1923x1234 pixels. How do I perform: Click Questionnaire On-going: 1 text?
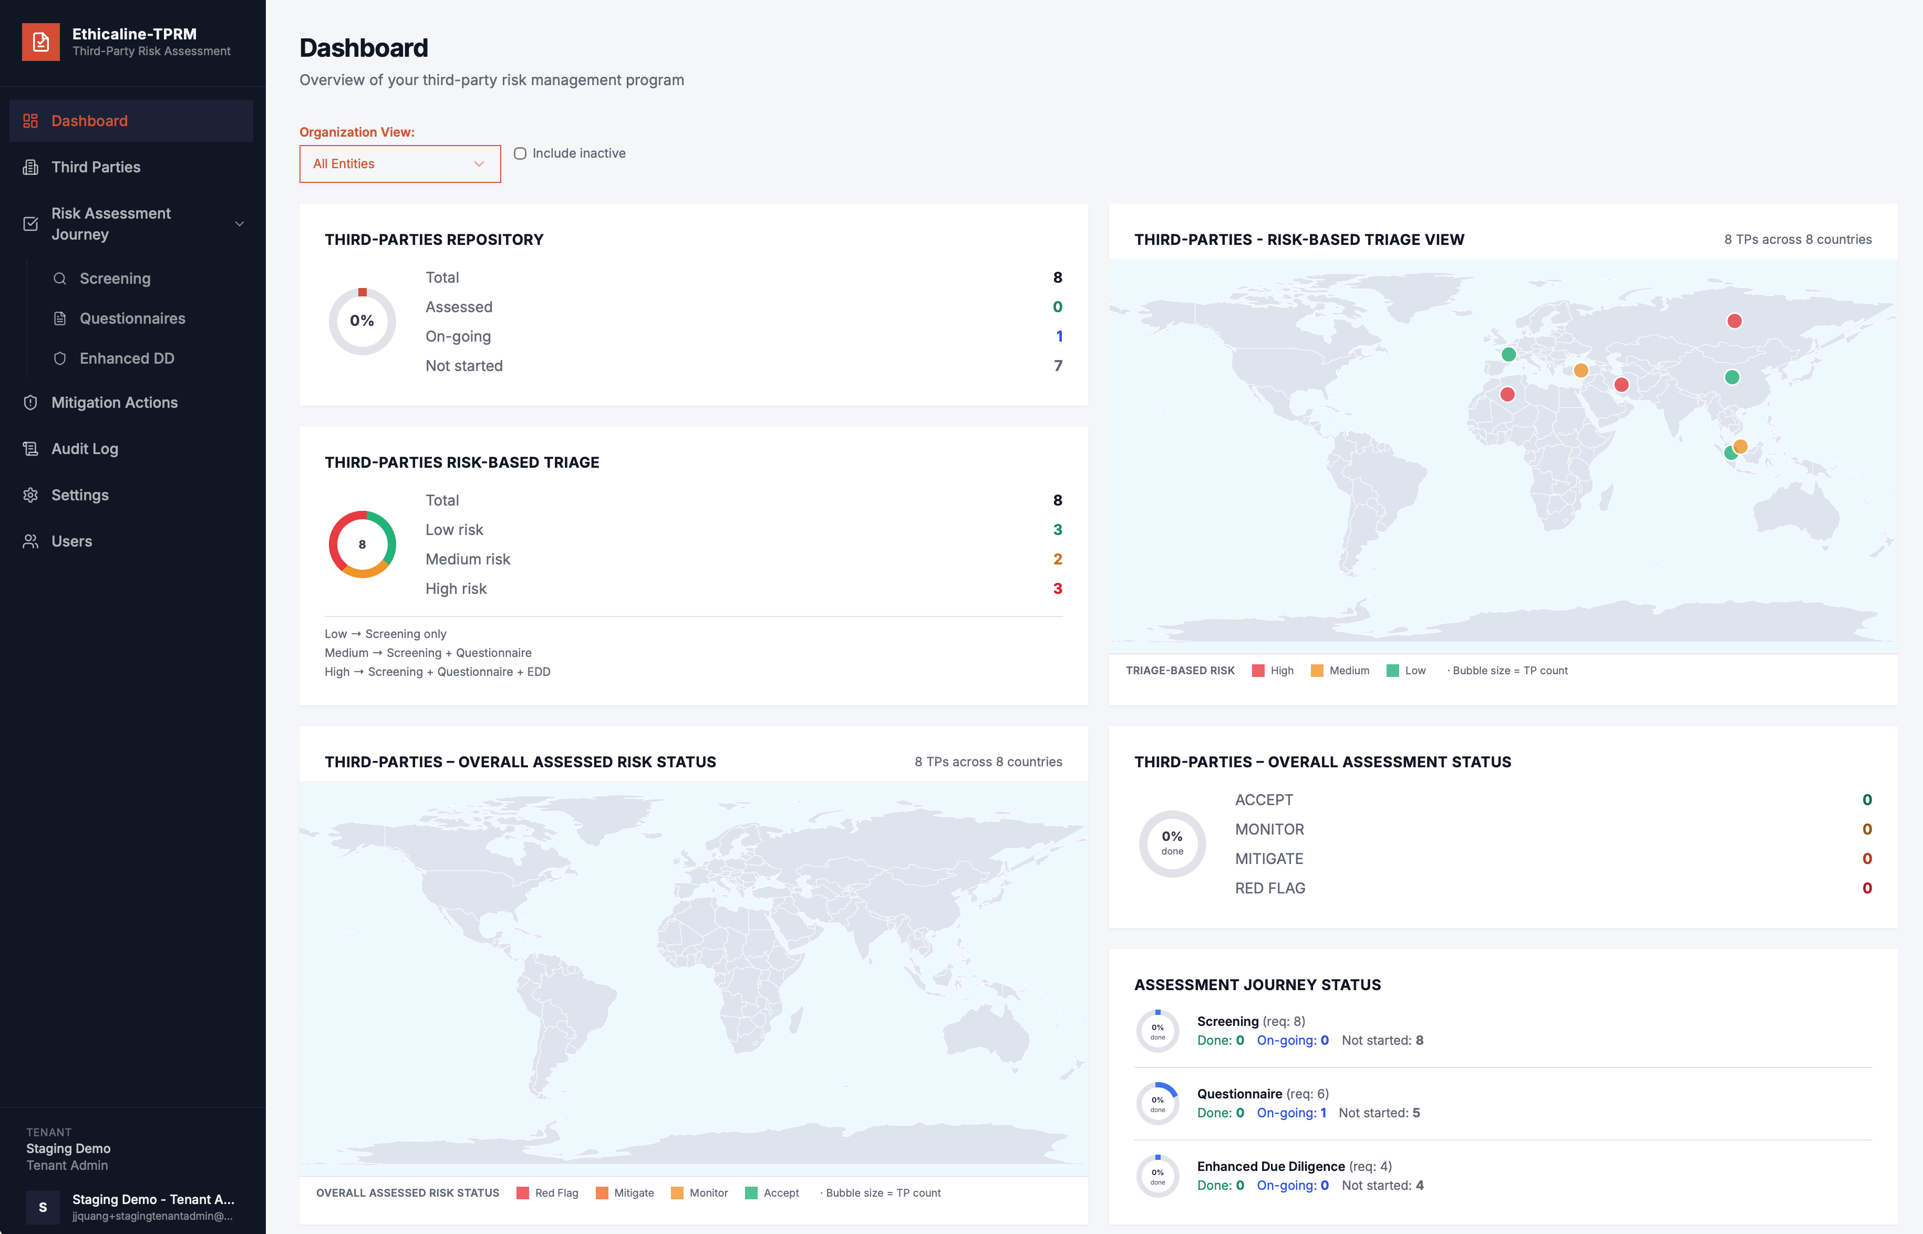point(1291,1113)
